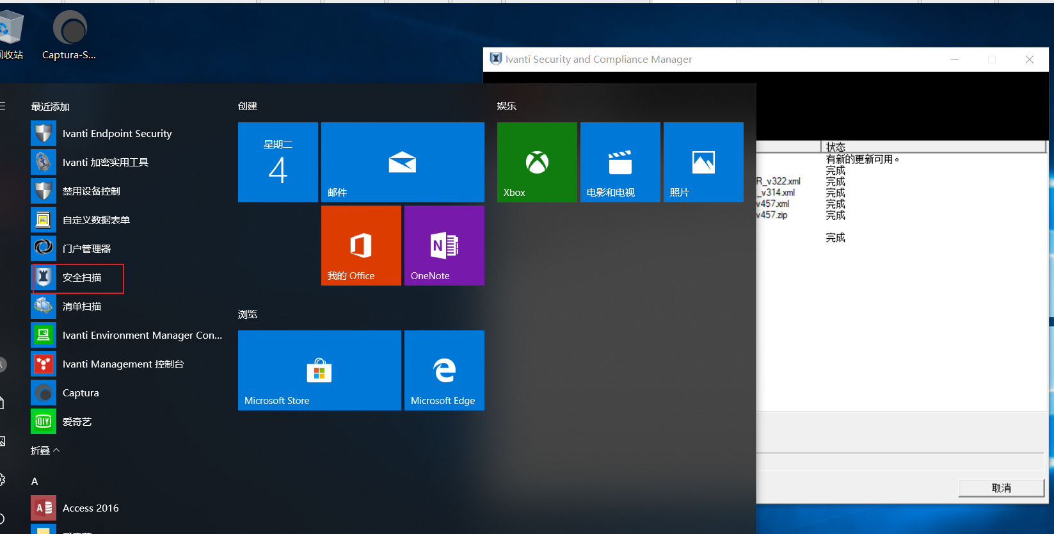Launch Ivanti 加密实用工具 app
This screenshot has width=1054, height=534.
pyautogui.click(x=105, y=163)
